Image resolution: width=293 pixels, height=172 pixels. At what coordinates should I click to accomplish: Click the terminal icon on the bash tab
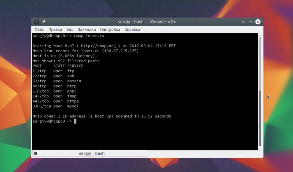[x=36, y=153]
